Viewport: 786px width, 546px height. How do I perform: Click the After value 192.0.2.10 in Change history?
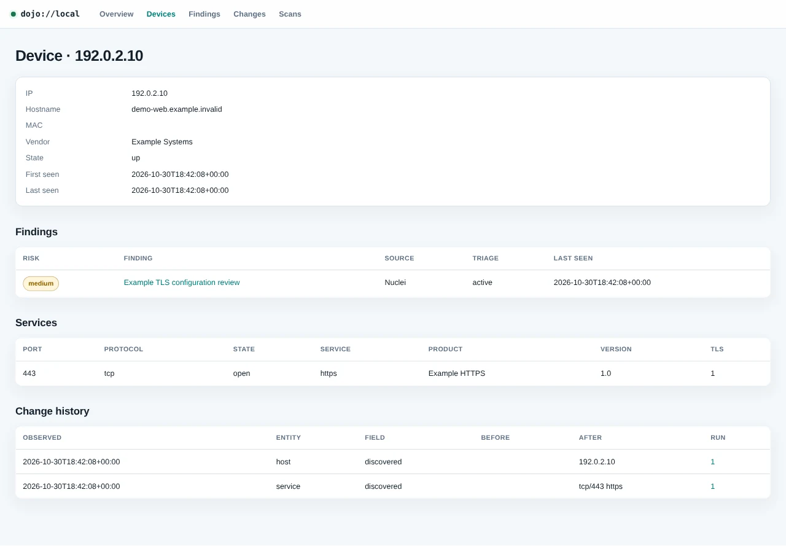click(x=597, y=462)
